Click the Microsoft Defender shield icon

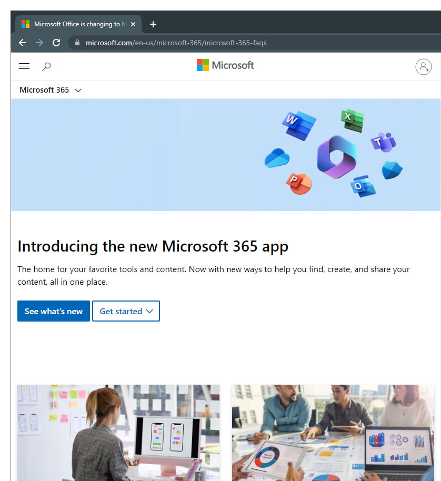tap(392, 170)
